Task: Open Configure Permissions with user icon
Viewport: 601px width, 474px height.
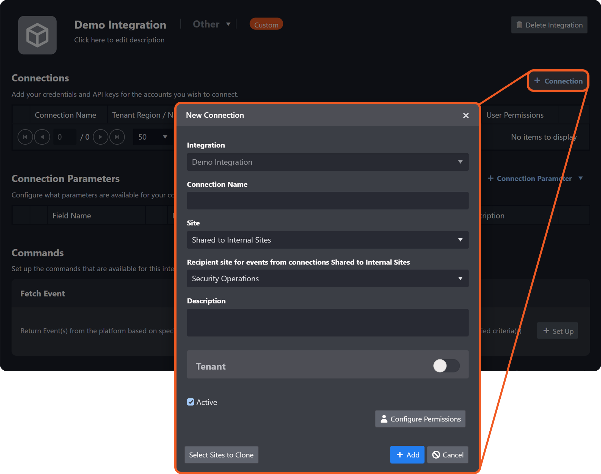Action: (420, 419)
